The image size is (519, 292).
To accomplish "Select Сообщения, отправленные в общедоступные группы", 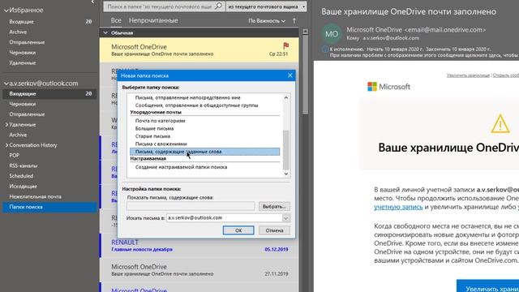I will (x=196, y=105).
